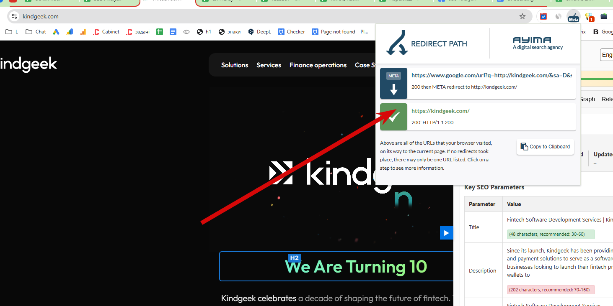Open the green Google Sheets bookmark icon

pos(160,32)
